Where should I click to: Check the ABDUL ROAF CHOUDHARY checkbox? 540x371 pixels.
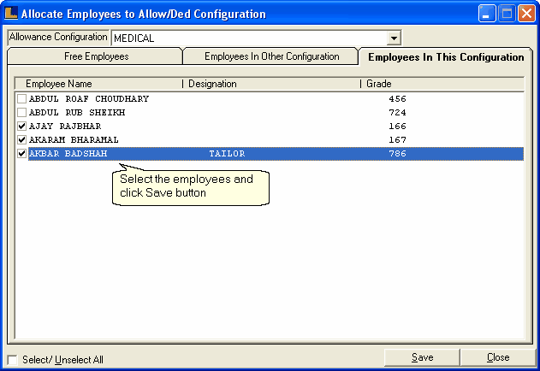click(x=21, y=99)
